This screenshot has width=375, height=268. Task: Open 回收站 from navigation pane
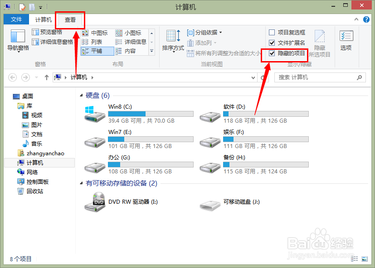click(30, 191)
